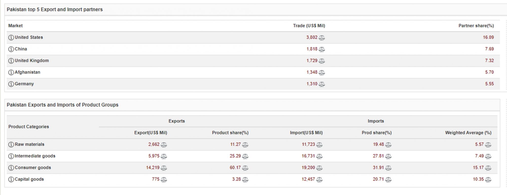This screenshot has width=507, height=195.
Task: Click the Import(US$ Mil) column header
Action: [306, 133]
